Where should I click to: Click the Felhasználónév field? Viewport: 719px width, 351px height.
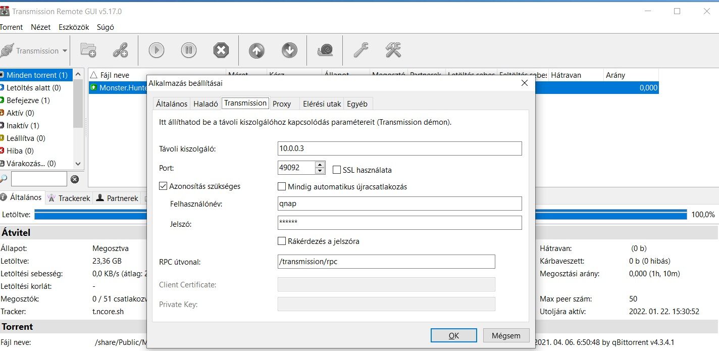coord(399,204)
